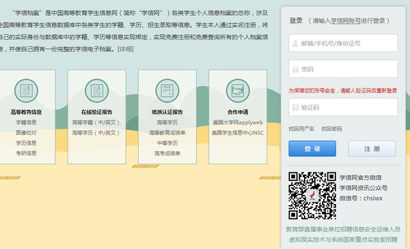Screen dimensions: 410x249
Task: Open the 找回用户名 link
Action: [301, 129]
